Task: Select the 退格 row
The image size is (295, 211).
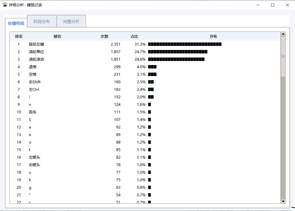Action: tap(145, 67)
